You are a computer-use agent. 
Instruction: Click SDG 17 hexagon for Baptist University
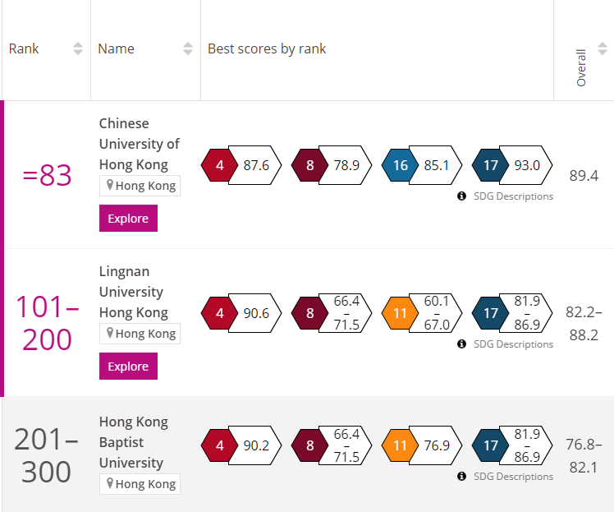(x=490, y=445)
